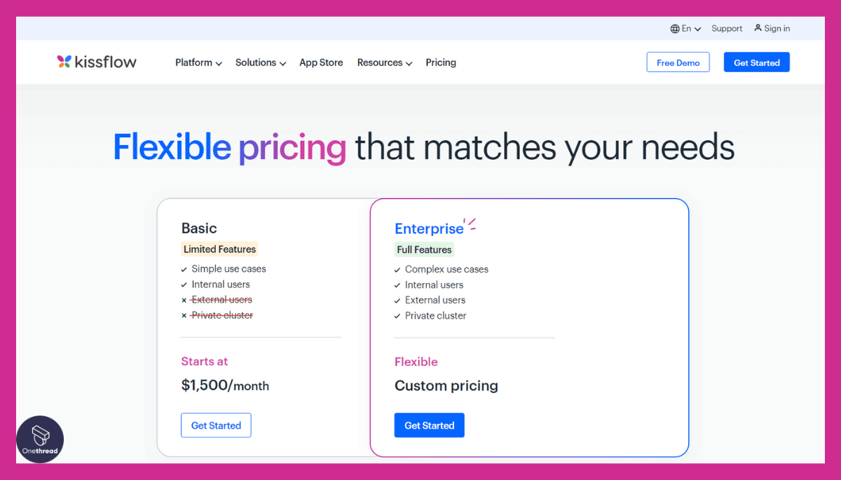Click the checkmark beside Enterprise Private cluster
Image resolution: width=841 pixels, height=480 pixels.
397,316
